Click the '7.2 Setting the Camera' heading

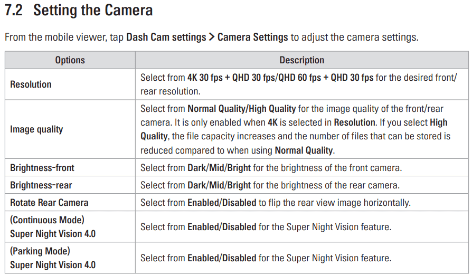click(79, 10)
